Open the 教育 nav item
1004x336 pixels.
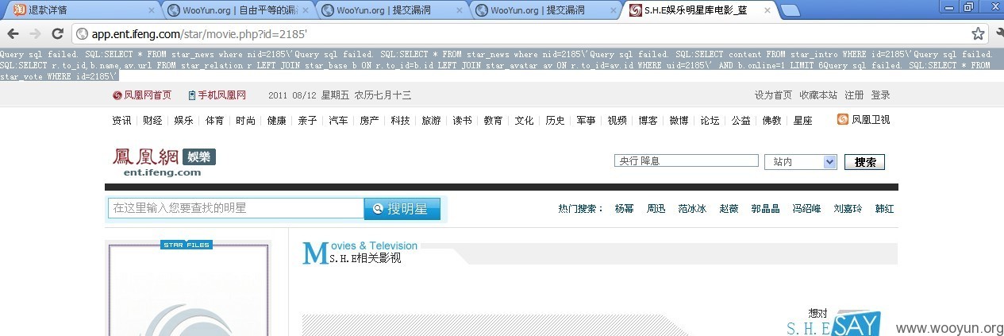click(493, 121)
